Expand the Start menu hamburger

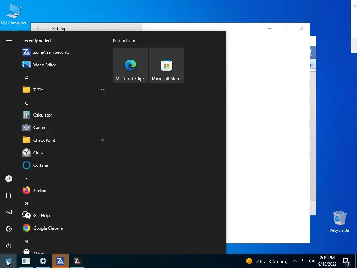point(9,40)
